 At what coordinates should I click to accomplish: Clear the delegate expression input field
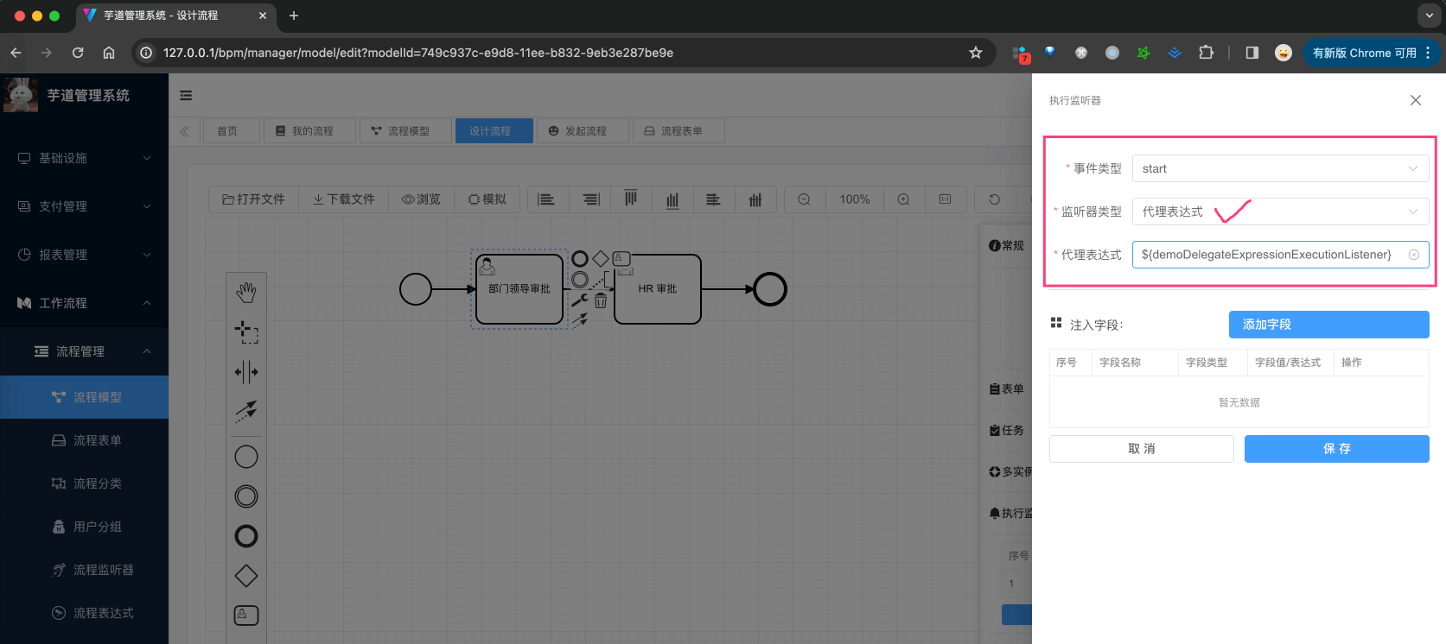coord(1414,255)
